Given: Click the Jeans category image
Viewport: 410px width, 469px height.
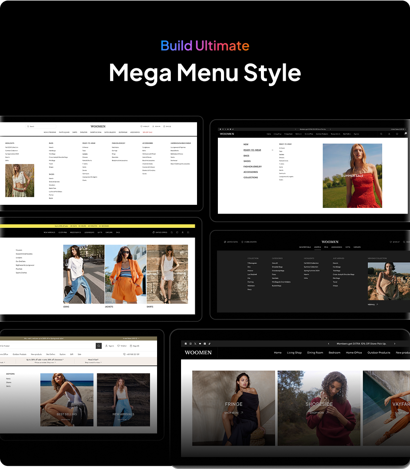Looking at the screenshot, I should pos(84,274).
